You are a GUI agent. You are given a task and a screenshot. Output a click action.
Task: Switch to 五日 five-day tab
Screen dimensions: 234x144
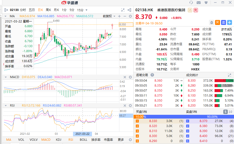[x=32, y=10]
